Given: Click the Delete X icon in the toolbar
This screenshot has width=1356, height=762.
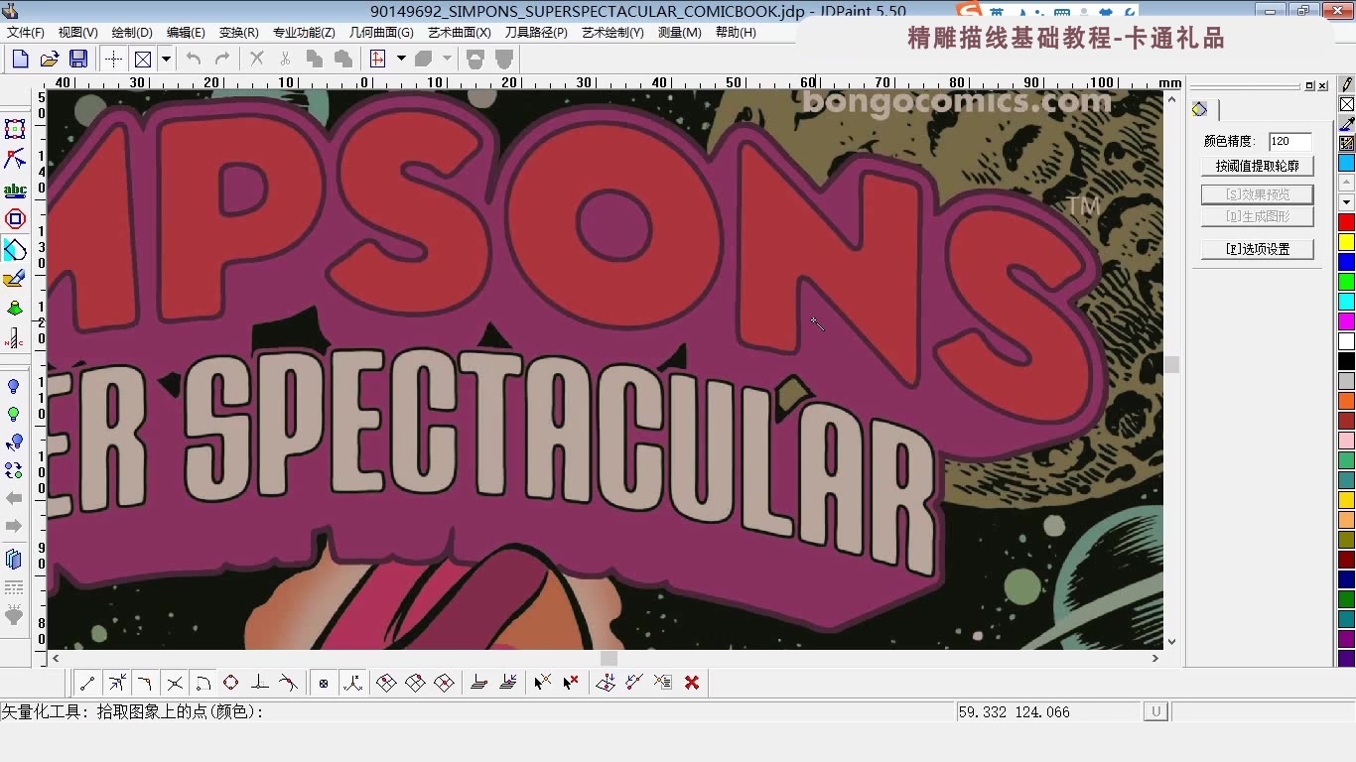Looking at the screenshot, I should pos(257,59).
